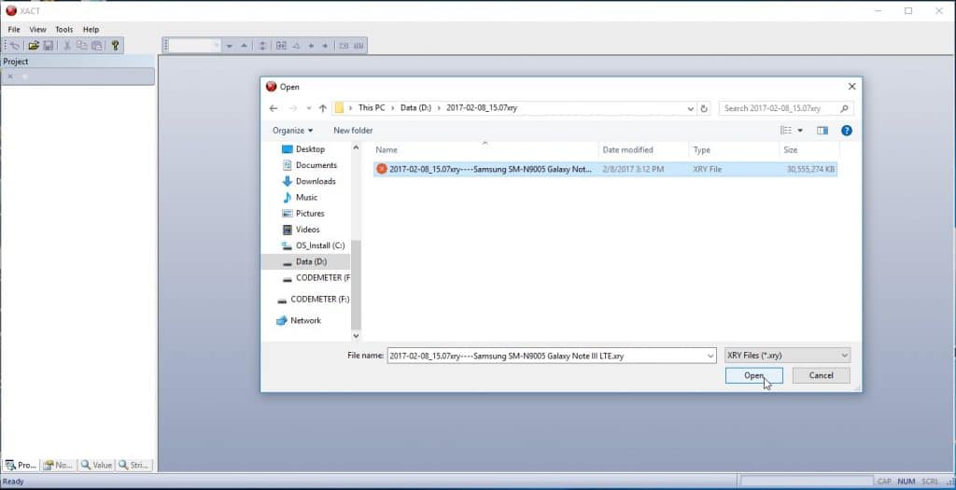Click the Cancel button
Image resolution: width=956 pixels, height=490 pixels.
coord(821,375)
